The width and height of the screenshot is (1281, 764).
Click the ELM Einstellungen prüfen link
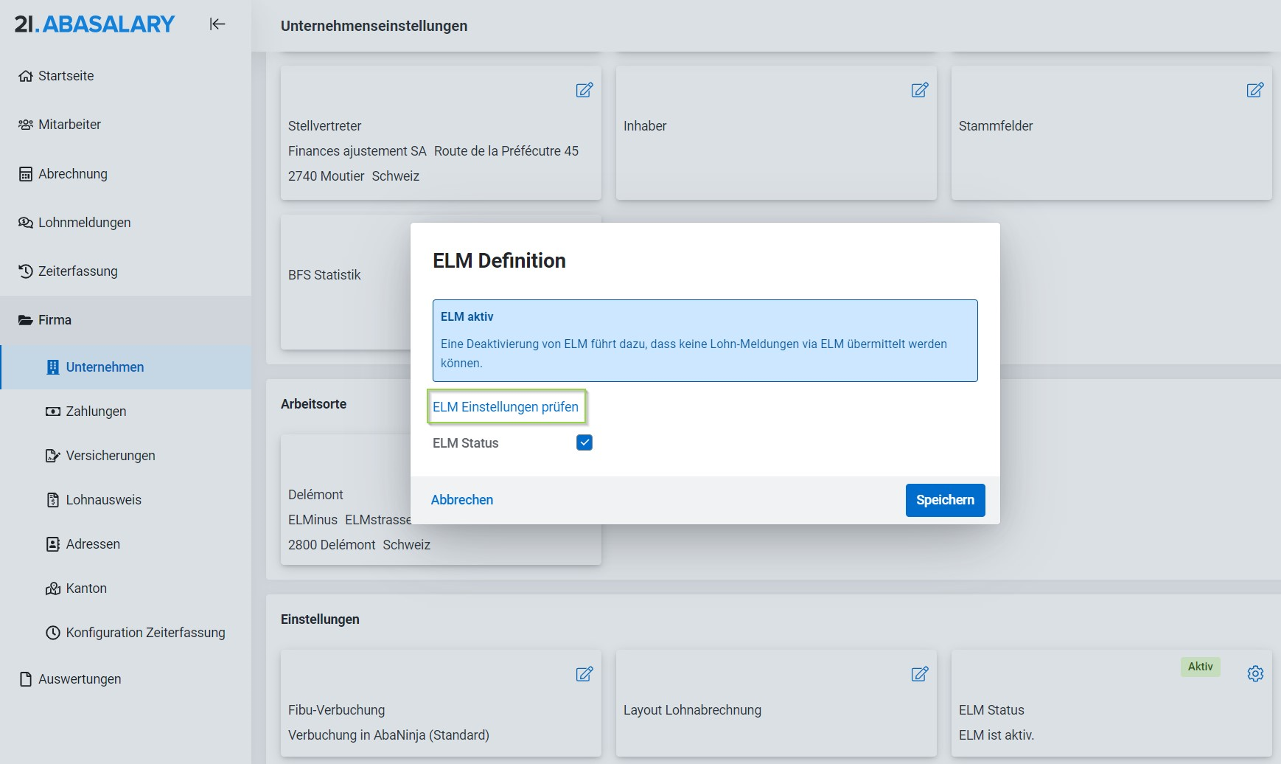(506, 407)
